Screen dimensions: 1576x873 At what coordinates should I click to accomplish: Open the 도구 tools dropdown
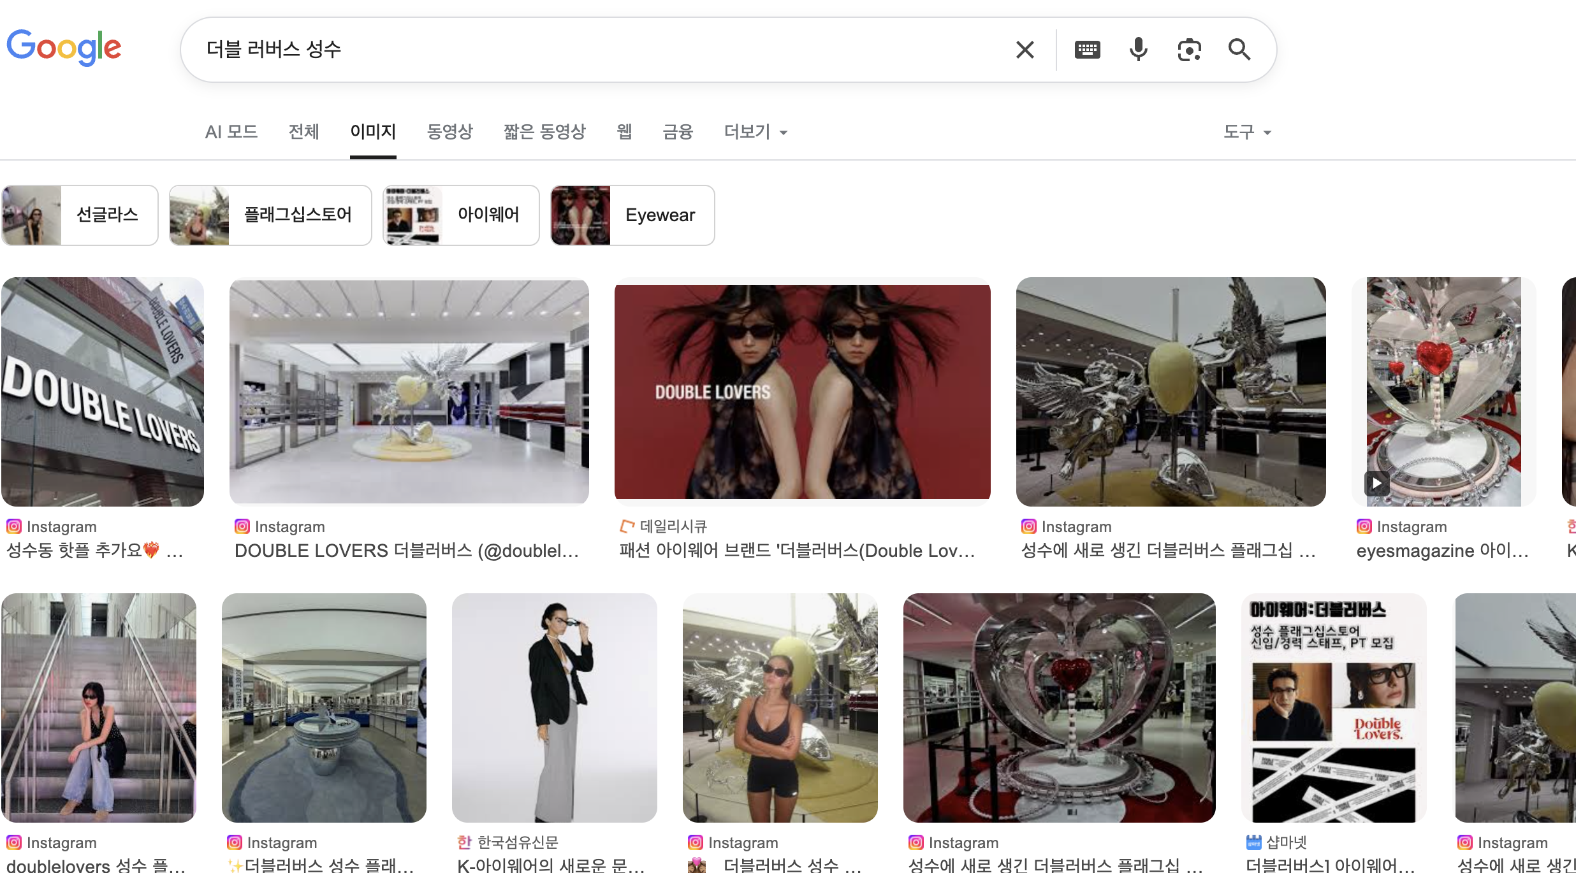(1247, 132)
